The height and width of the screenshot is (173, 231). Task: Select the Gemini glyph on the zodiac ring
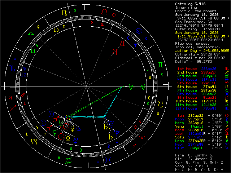160,65
